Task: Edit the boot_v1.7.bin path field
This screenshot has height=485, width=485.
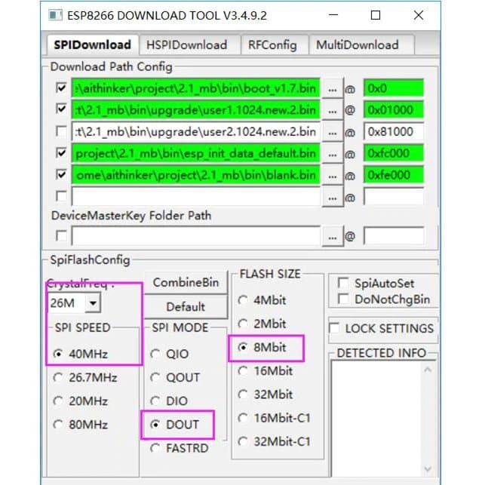Action: [195, 89]
